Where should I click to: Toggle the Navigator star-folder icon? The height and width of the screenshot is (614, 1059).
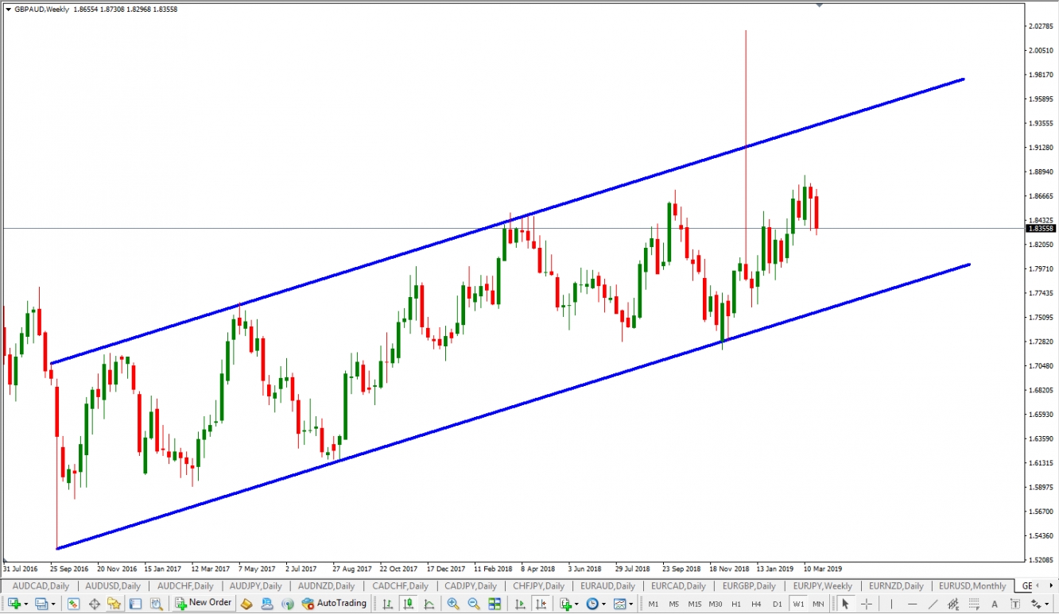pyautogui.click(x=114, y=604)
